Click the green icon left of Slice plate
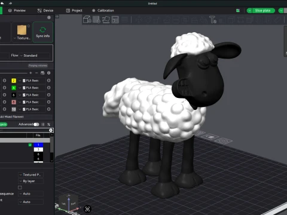Viewport: 287px width, 215px height. 238,11
